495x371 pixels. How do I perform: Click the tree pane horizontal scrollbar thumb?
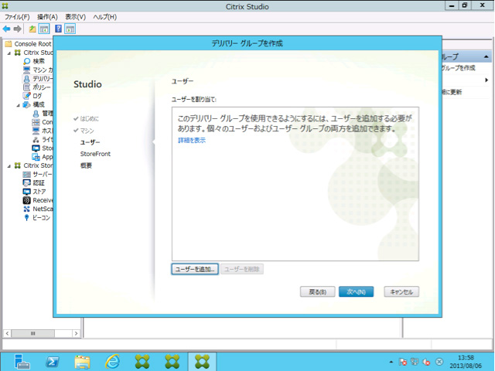click(x=32, y=333)
